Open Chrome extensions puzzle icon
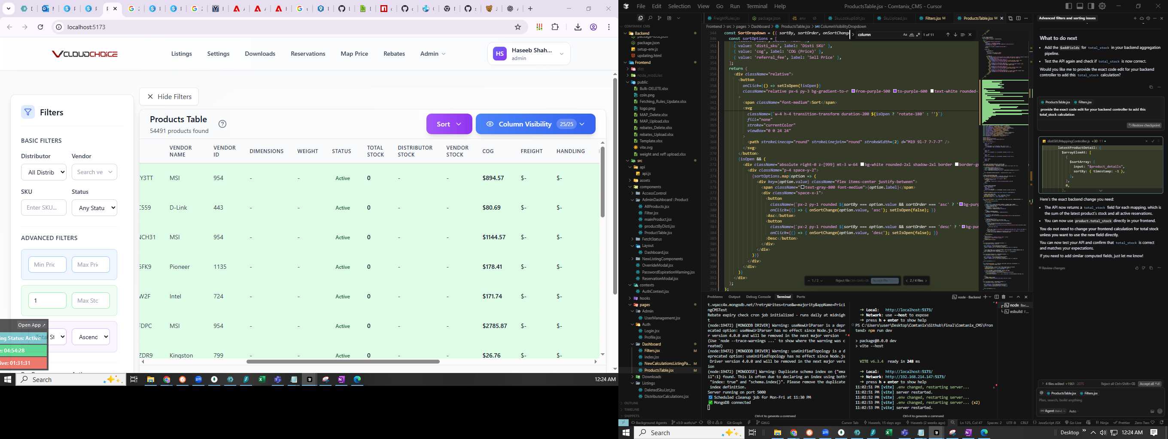This screenshot has height=439, width=1168. 555,27
